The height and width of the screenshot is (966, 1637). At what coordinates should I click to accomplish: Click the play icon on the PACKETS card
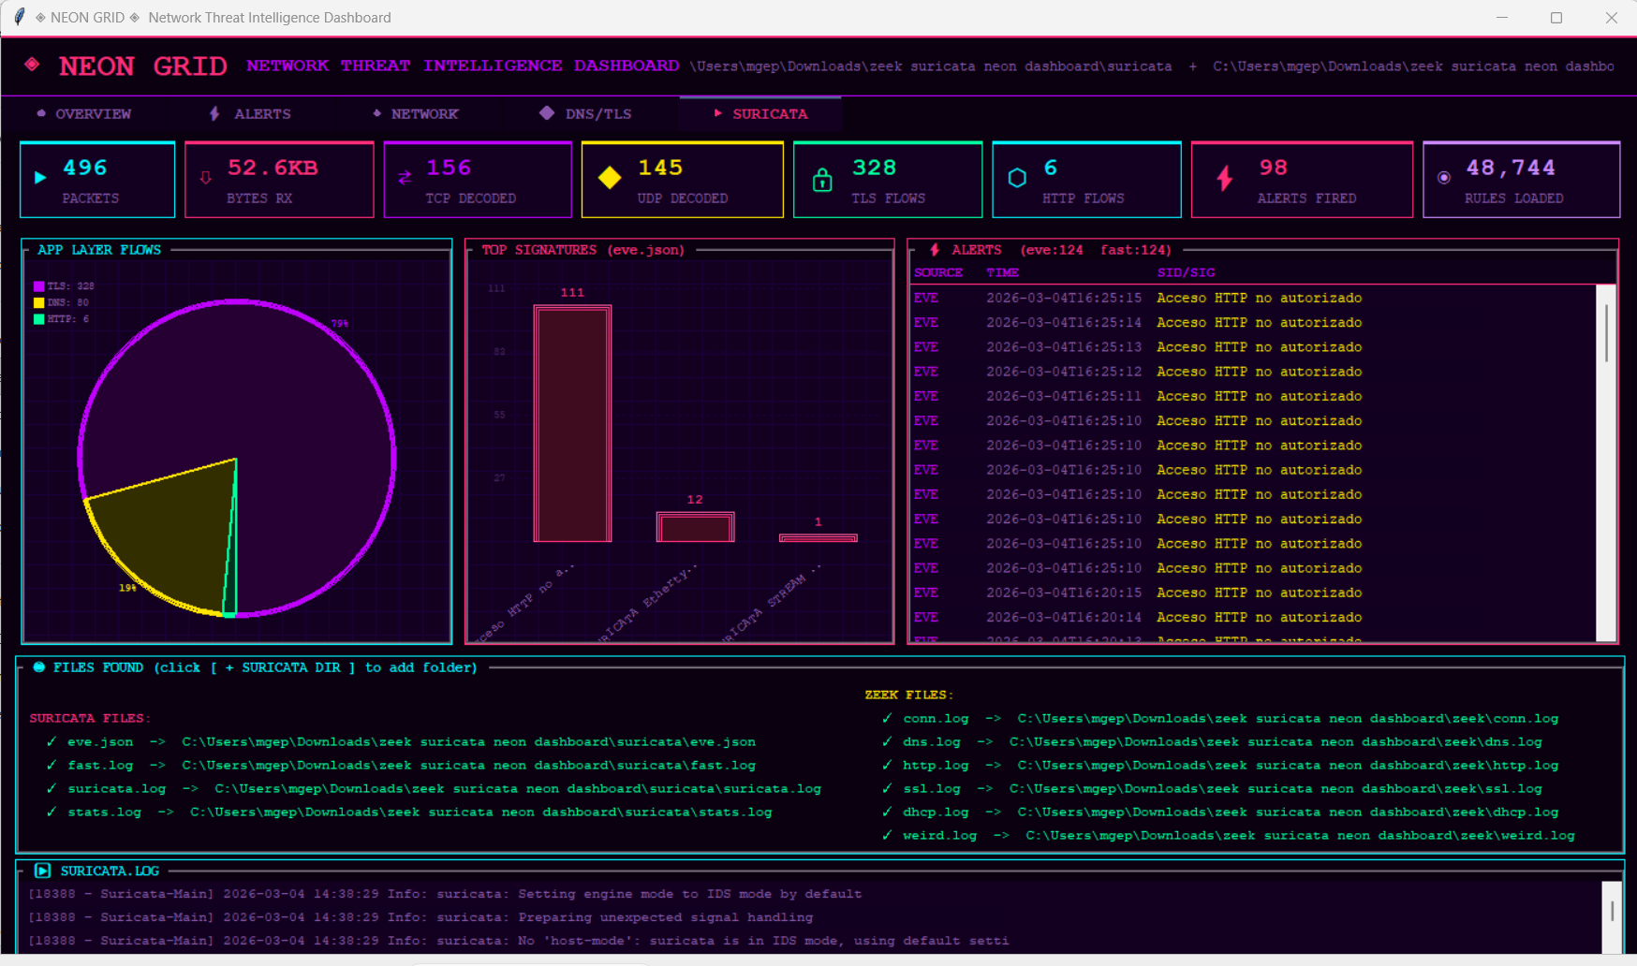(x=39, y=178)
